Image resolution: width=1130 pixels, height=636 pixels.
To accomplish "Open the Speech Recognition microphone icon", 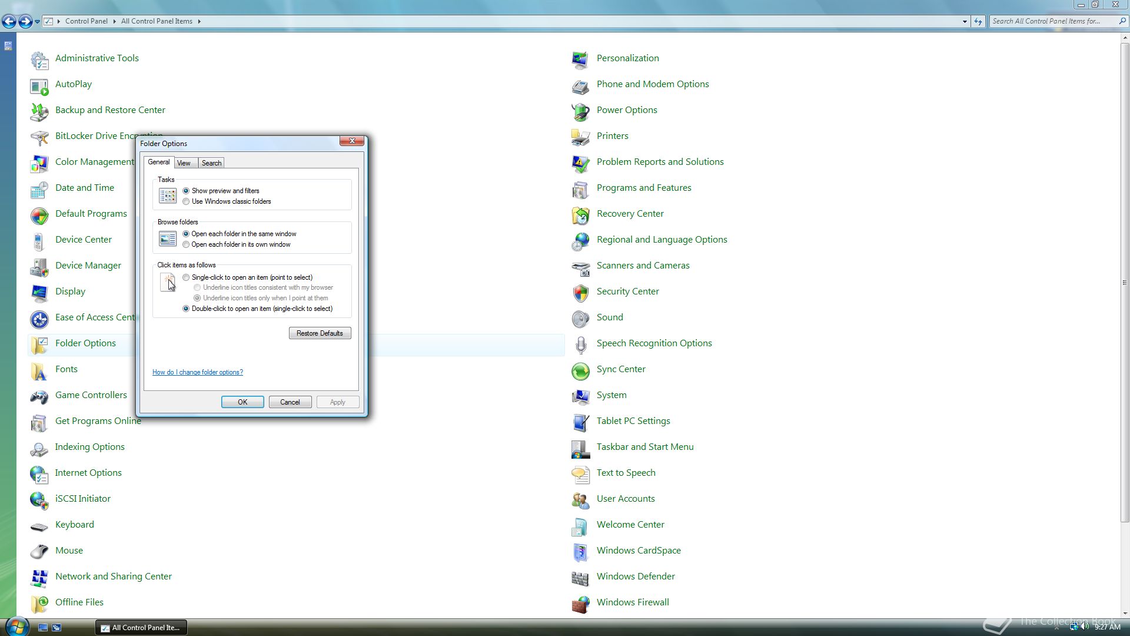I will click(580, 344).
